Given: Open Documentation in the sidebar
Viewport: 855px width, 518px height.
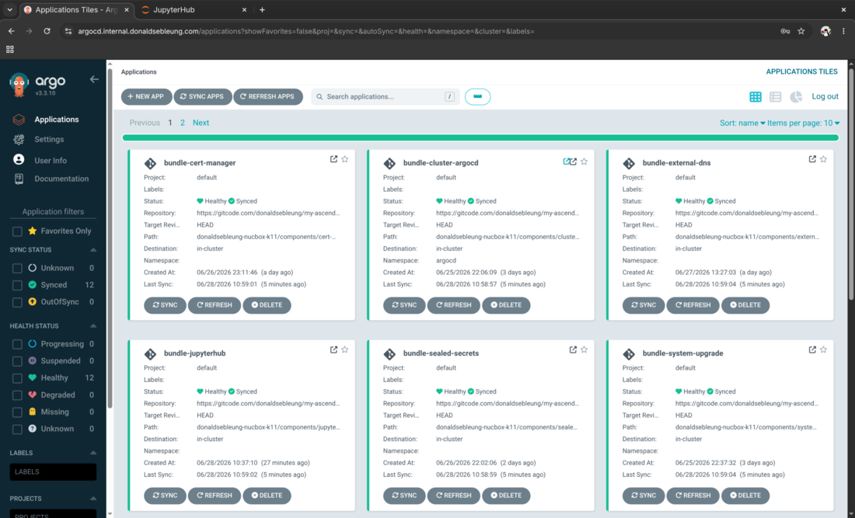Looking at the screenshot, I should click(61, 179).
